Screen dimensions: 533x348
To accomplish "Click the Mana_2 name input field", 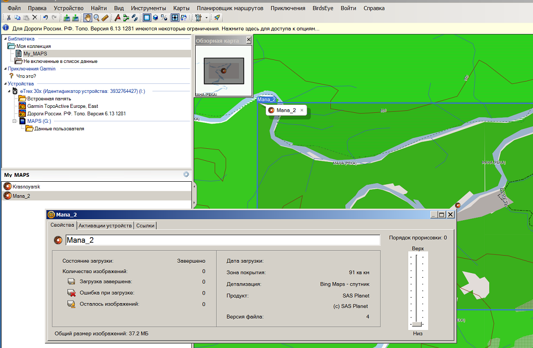I will coord(222,240).
